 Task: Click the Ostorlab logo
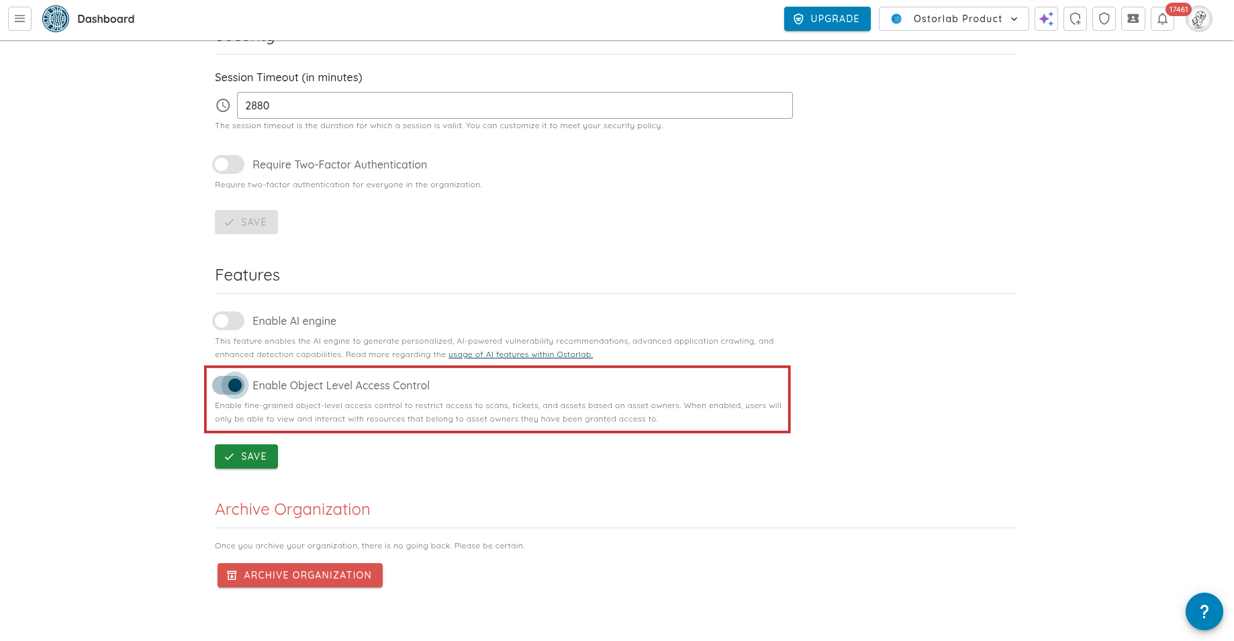[x=56, y=19]
